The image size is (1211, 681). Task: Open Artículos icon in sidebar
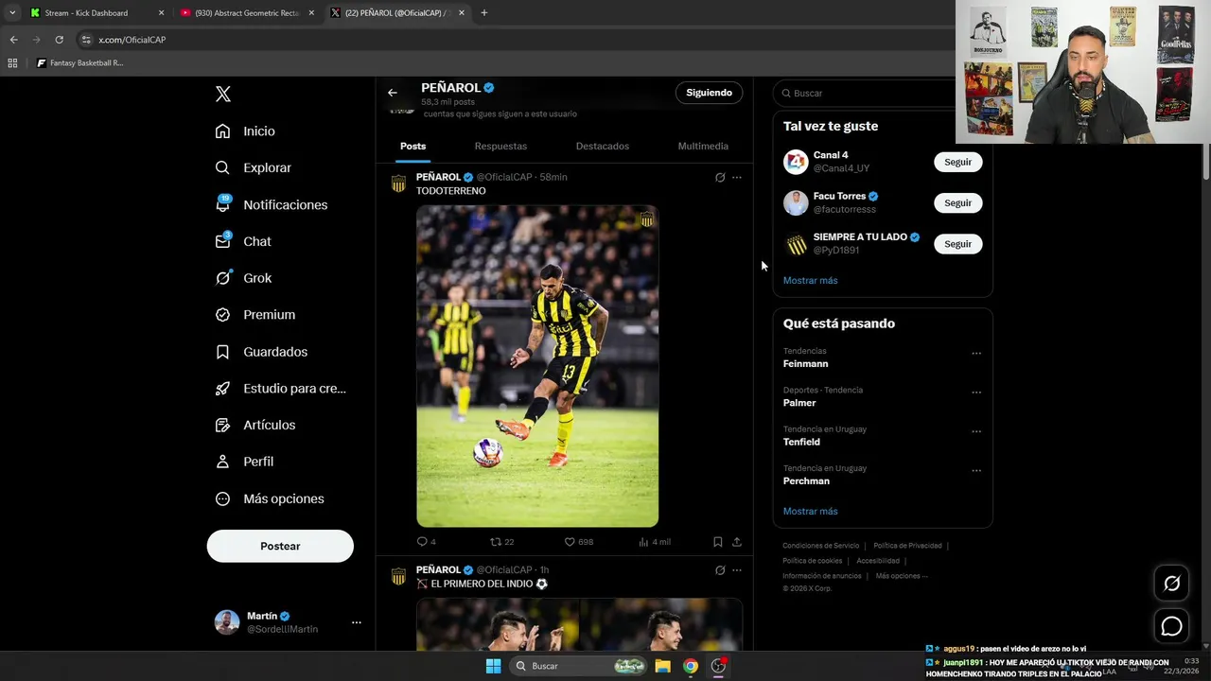(x=222, y=425)
